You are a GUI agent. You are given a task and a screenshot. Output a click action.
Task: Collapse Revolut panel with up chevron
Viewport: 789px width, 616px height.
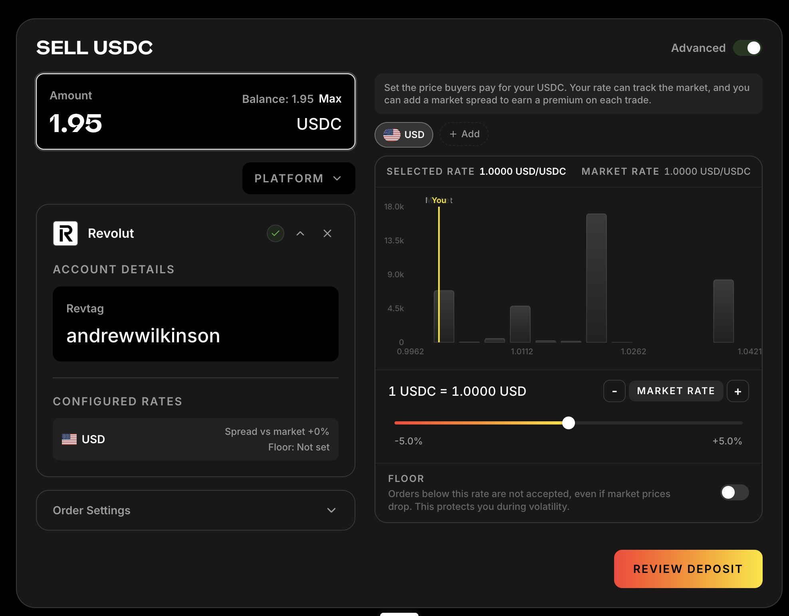click(300, 233)
